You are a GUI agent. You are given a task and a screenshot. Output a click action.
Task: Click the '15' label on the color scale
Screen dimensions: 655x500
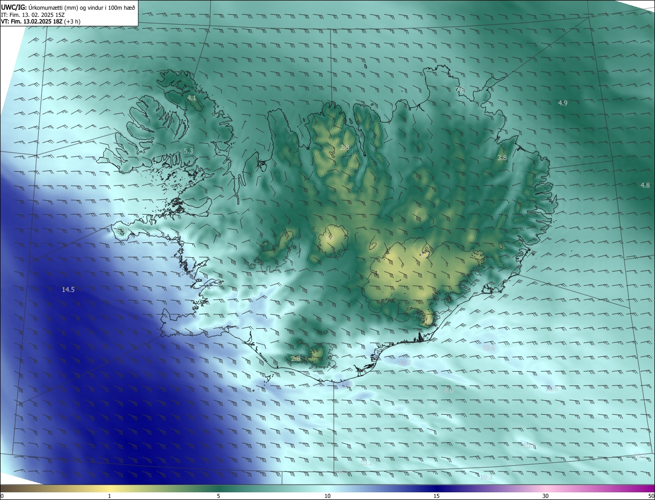(x=436, y=496)
